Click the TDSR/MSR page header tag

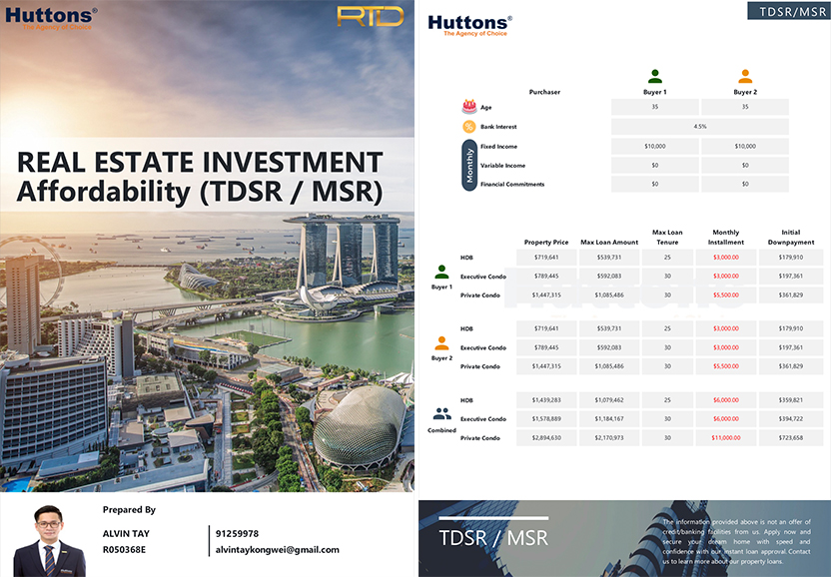tap(789, 11)
